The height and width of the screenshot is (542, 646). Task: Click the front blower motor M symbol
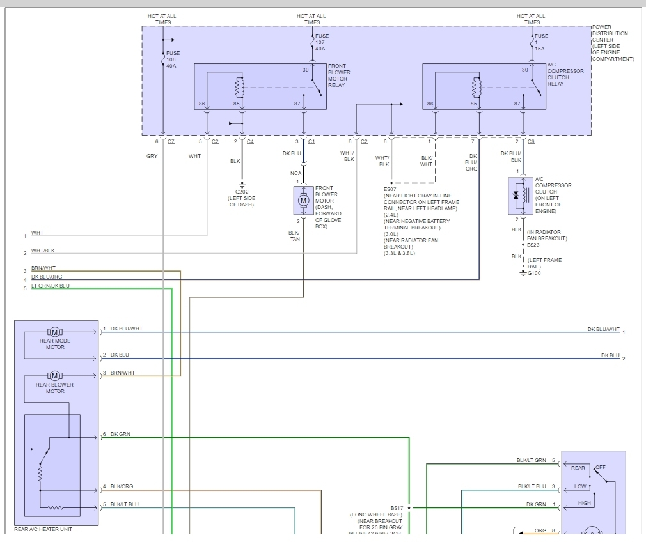click(304, 201)
